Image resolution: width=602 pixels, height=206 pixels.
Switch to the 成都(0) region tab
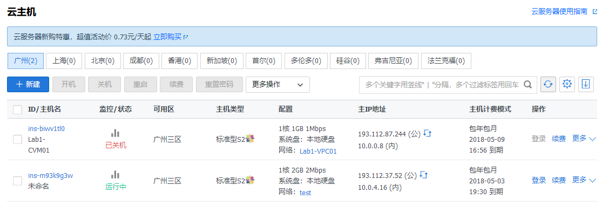click(141, 60)
